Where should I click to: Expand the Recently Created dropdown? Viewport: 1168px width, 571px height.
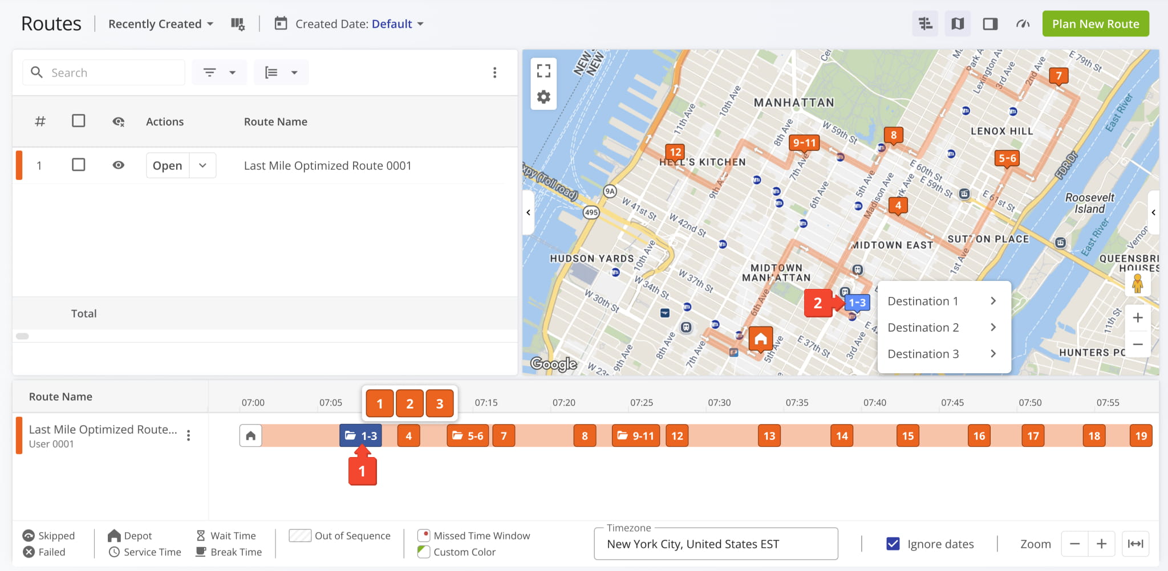pos(161,24)
